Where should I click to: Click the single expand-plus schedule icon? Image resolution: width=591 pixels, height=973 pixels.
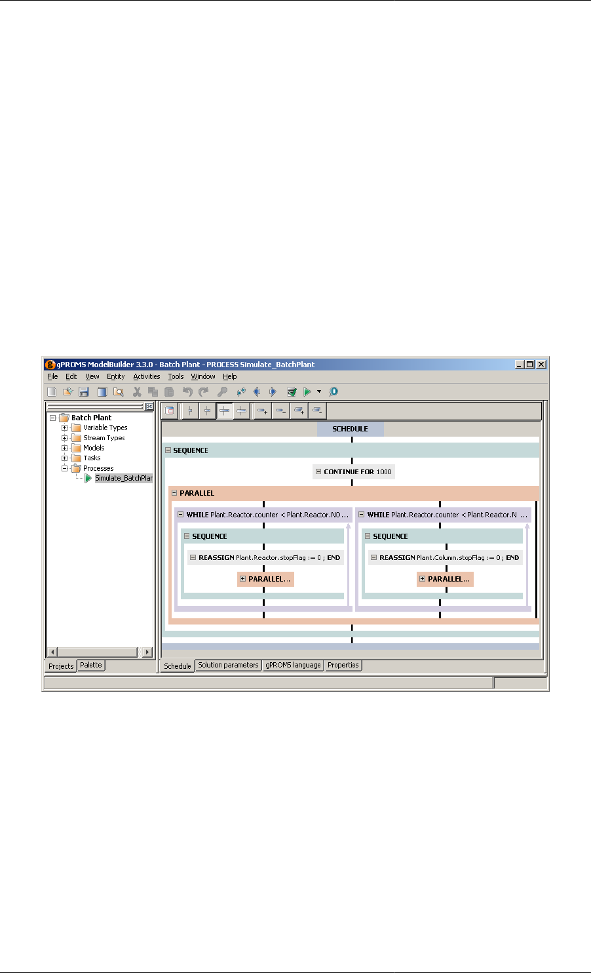[262, 411]
